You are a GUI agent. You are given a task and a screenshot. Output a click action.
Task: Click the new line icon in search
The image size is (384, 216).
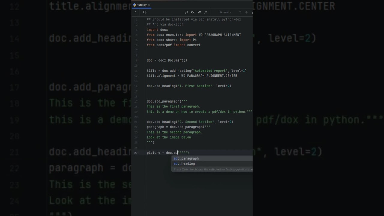186,12
